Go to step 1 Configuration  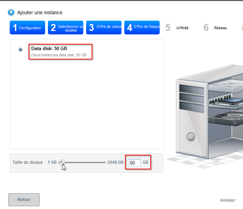(27, 28)
